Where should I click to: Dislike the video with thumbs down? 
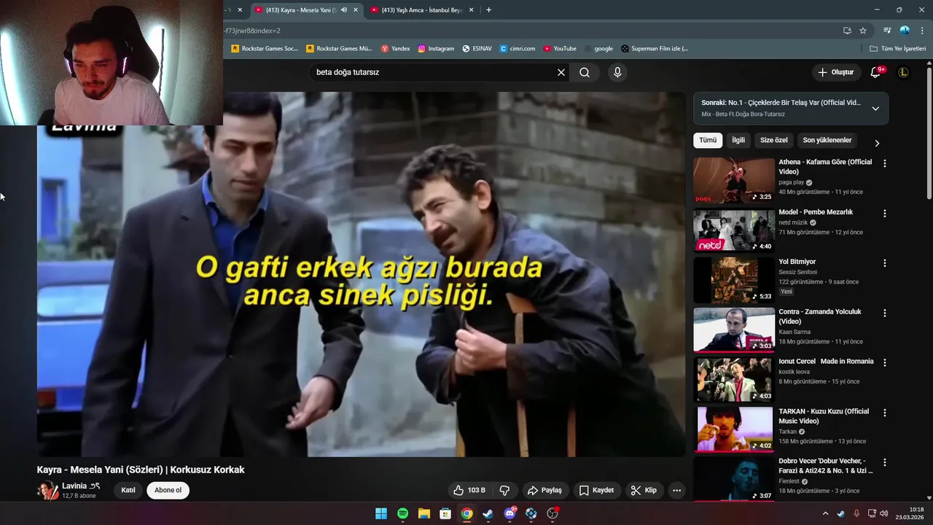[x=504, y=490]
